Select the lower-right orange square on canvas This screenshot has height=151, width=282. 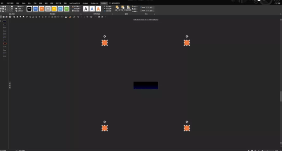[187, 128]
